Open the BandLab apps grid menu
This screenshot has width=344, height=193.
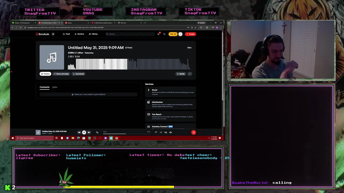[53, 34]
